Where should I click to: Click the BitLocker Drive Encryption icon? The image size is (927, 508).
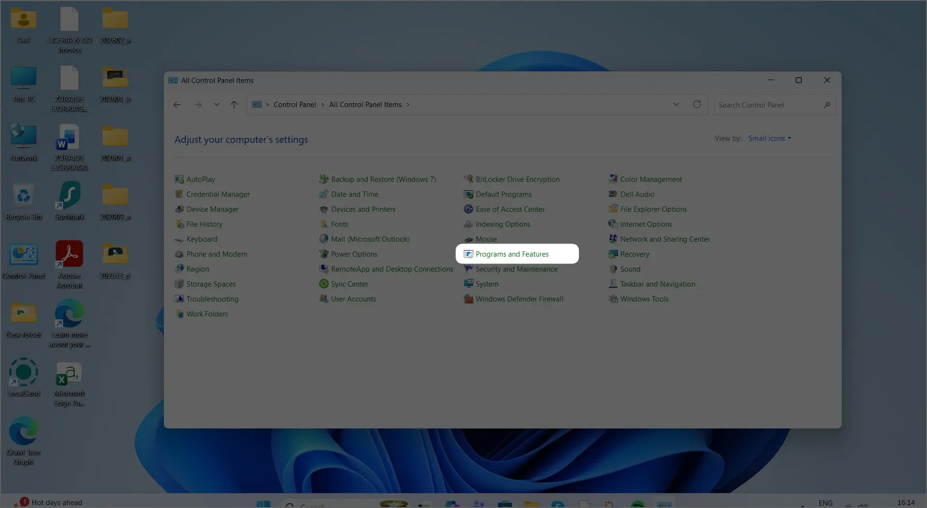pyautogui.click(x=468, y=179)
